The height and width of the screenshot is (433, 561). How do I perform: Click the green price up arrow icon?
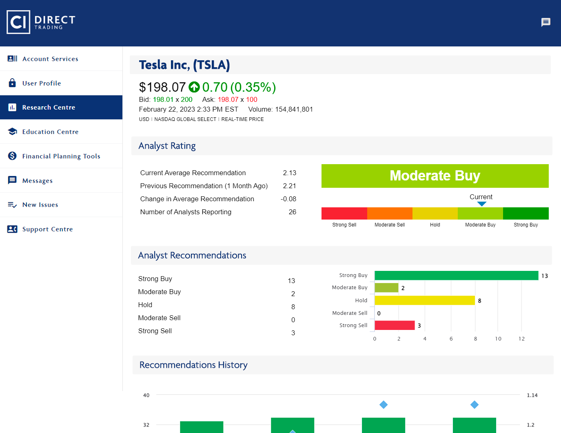(x=194, y=87)
